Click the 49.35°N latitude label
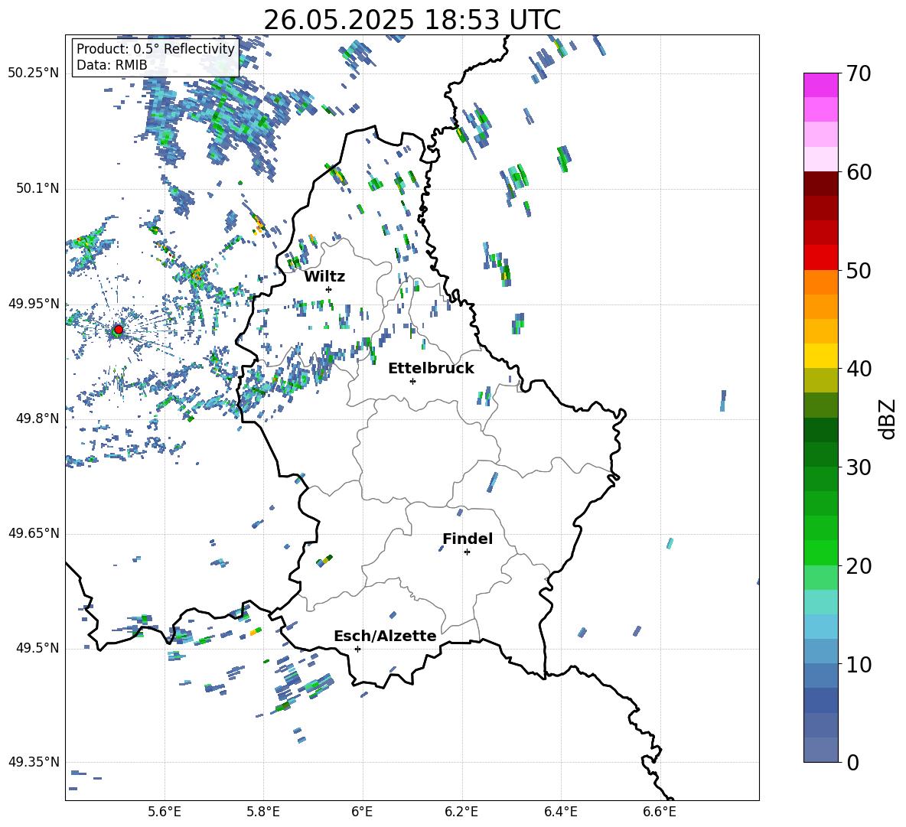The width and height of the screenshot is (906, 827). (x=34, y=762)
